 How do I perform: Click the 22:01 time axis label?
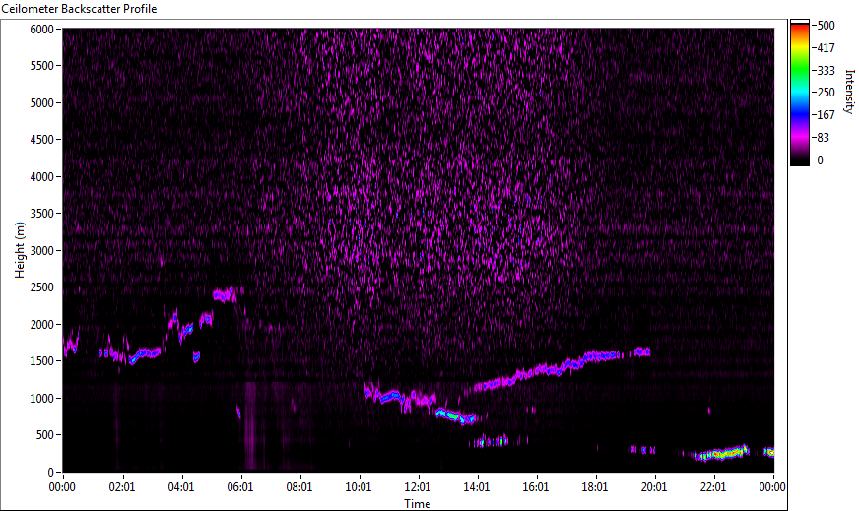(x=713, y=487)
